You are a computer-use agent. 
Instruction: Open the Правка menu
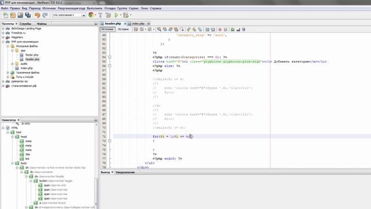[x=15, y=8]
